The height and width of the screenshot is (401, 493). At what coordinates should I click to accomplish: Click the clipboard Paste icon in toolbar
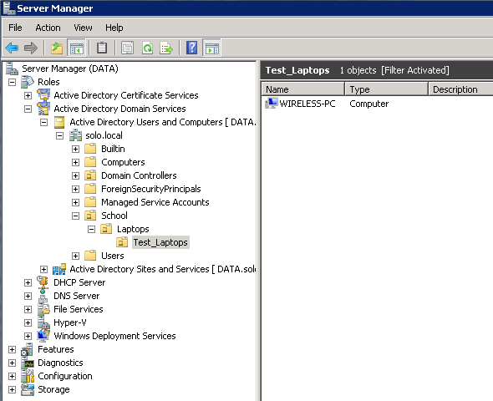[102, 48]
